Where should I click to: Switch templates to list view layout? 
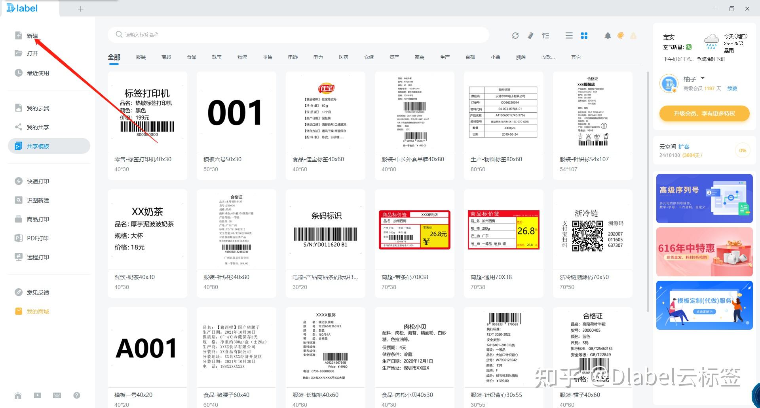click(x=569, y=35)
